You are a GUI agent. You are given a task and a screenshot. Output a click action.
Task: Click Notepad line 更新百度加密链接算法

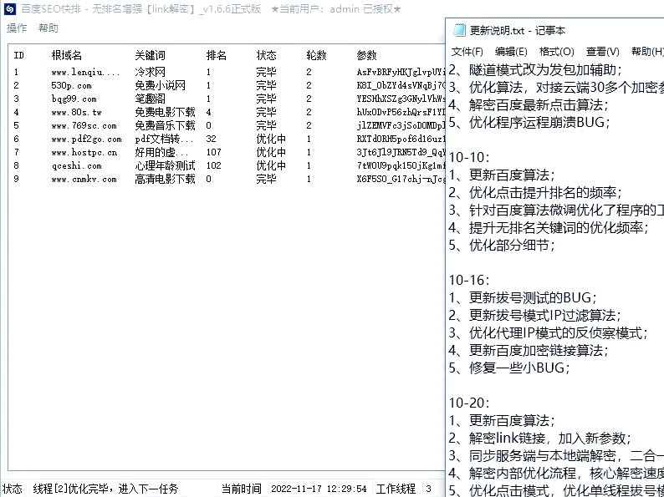tap(529, 350)
